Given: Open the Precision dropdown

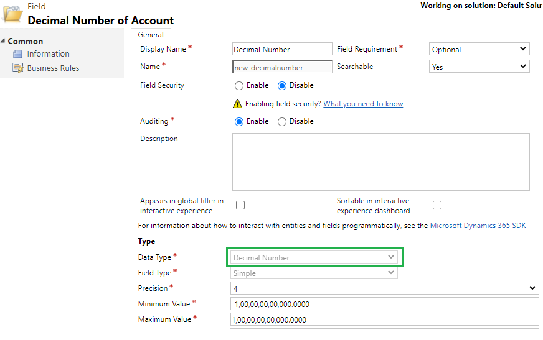Looking at the screenshot, I should 385,288.
